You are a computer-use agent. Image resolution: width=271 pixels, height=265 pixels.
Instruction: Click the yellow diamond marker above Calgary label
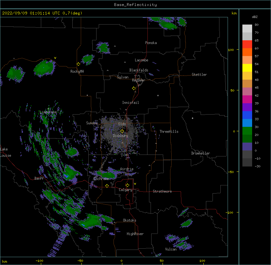[x=127, y=185]
